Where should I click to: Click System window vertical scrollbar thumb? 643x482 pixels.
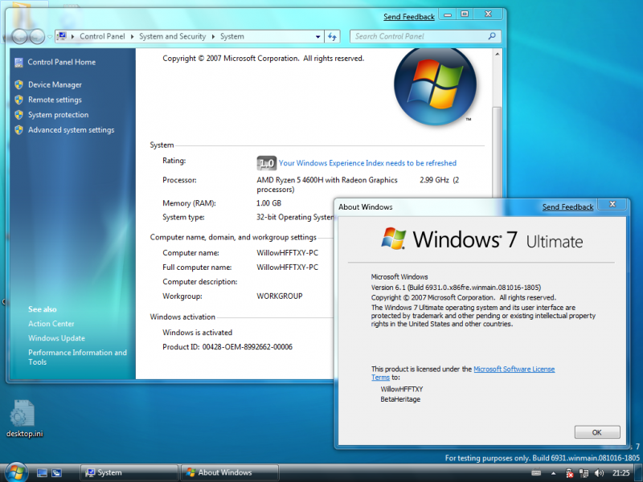497,153
